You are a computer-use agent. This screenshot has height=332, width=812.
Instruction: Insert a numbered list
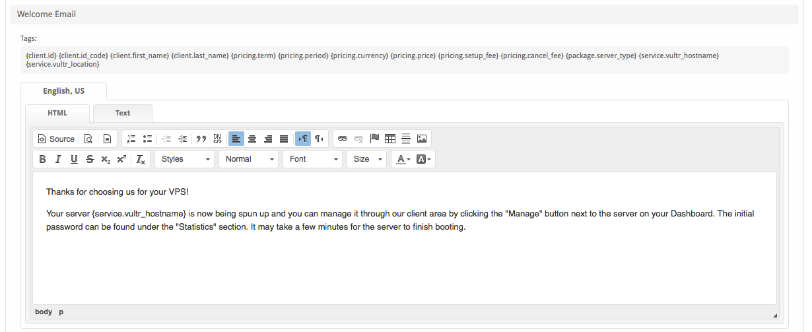(131, 139)
